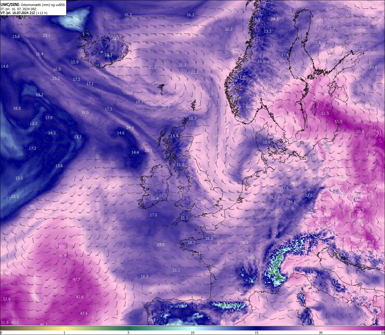Click the 16.8 value over Ireland
The height and width of the screenshot is (335, 385).
tap(155, 198)
